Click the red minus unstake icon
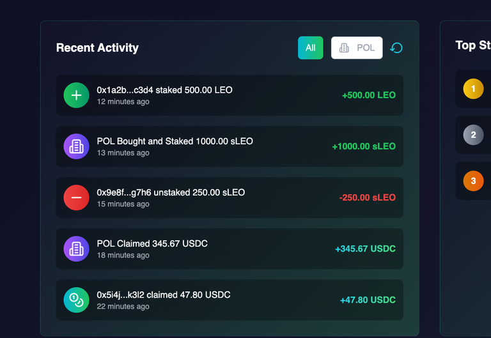The image size is (491, 338). 77,197
